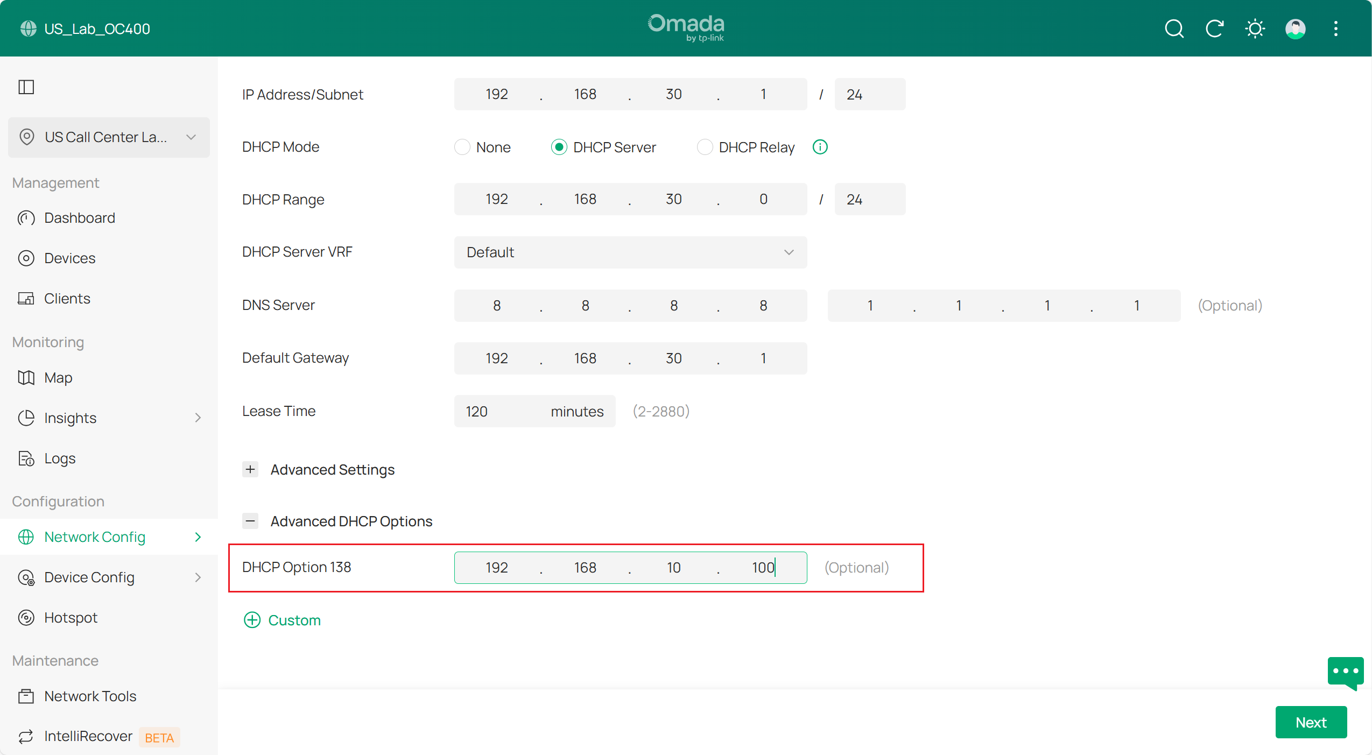Screen dimensions: 1372x755
Task: Collapse the sidebar using the panel icon
Action: click(26, 87)
